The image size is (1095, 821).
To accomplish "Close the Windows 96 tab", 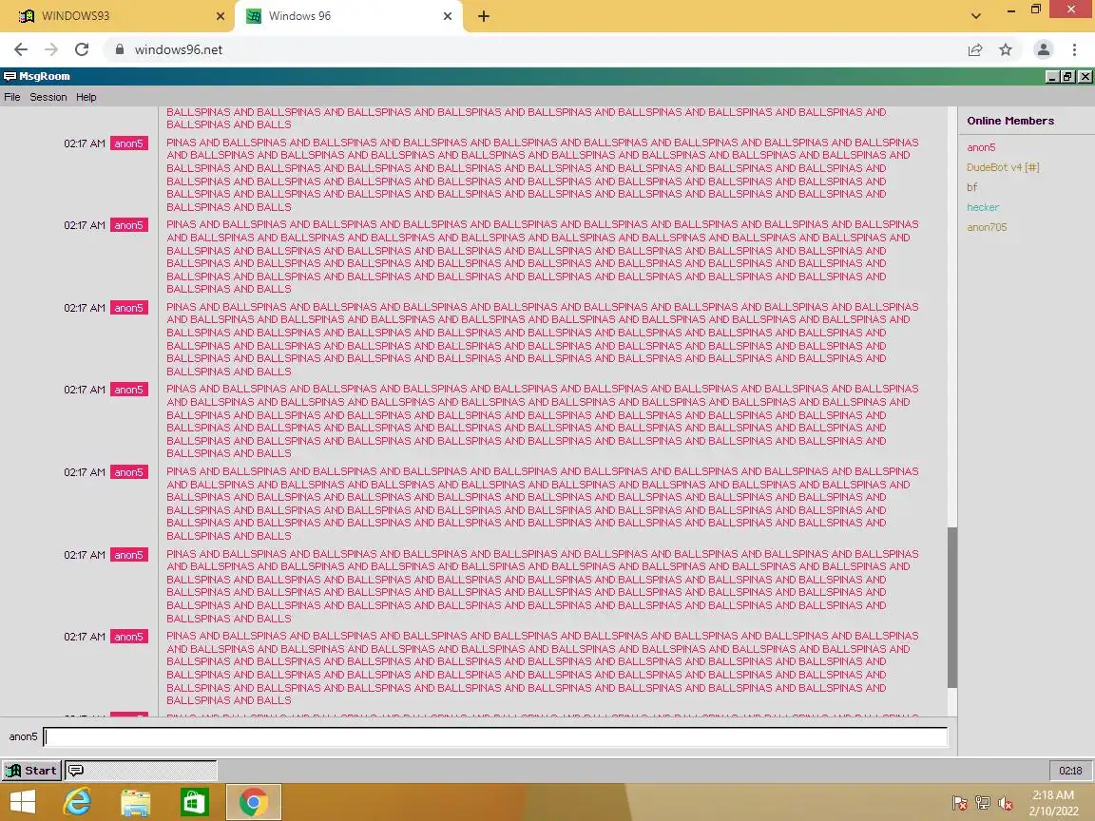I will (448, 16).
